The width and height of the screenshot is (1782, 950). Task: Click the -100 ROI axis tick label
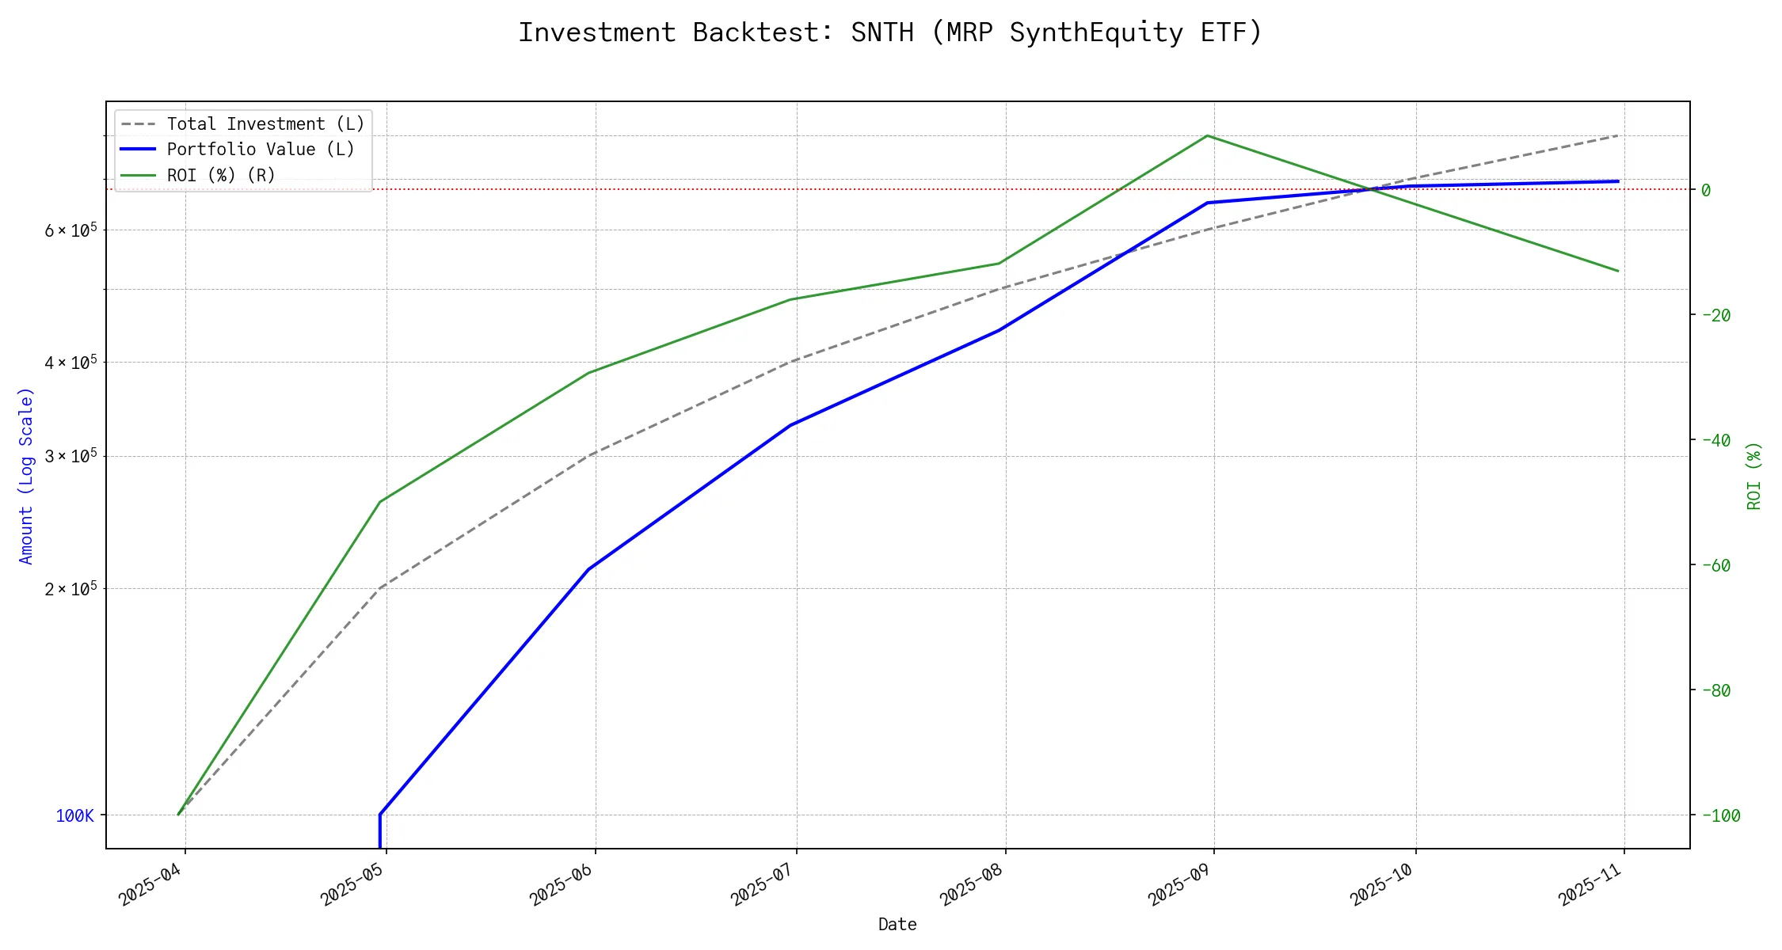(x=1720, y=815)
